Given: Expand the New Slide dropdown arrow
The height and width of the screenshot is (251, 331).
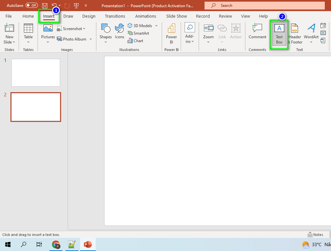Looking at the screenshot, I should click(x=14, y=42).
